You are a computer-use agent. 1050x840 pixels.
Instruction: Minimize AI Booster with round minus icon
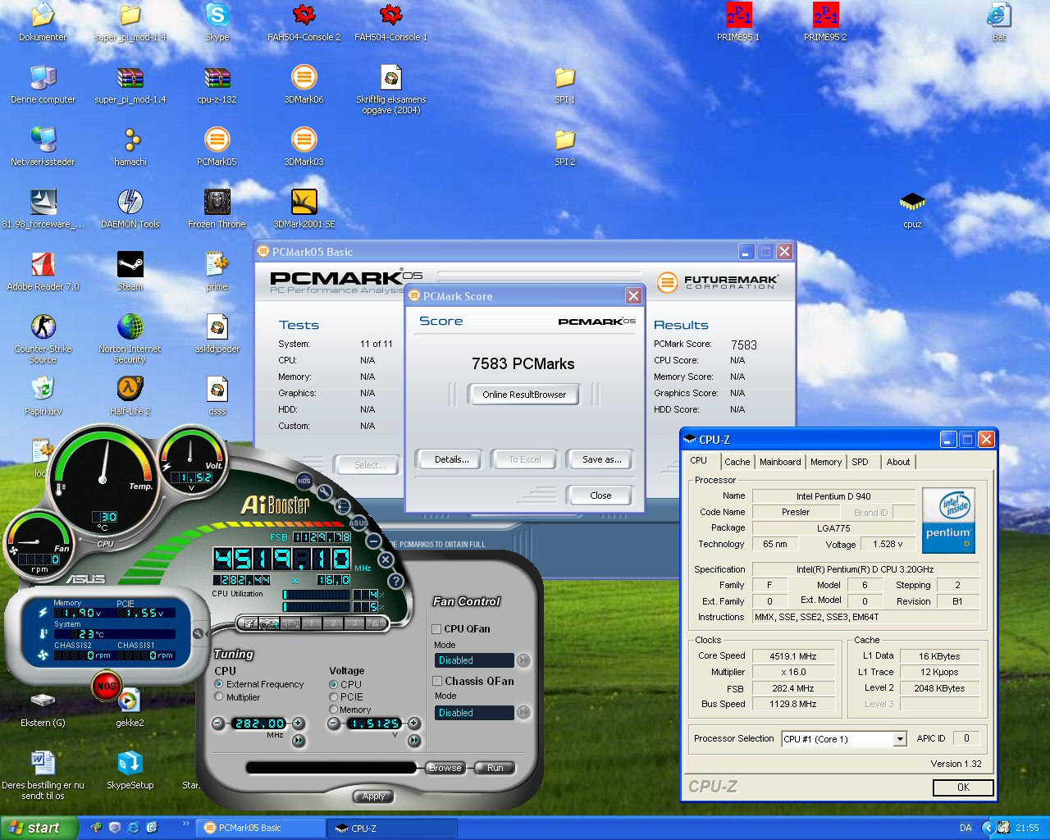[374, 541]
